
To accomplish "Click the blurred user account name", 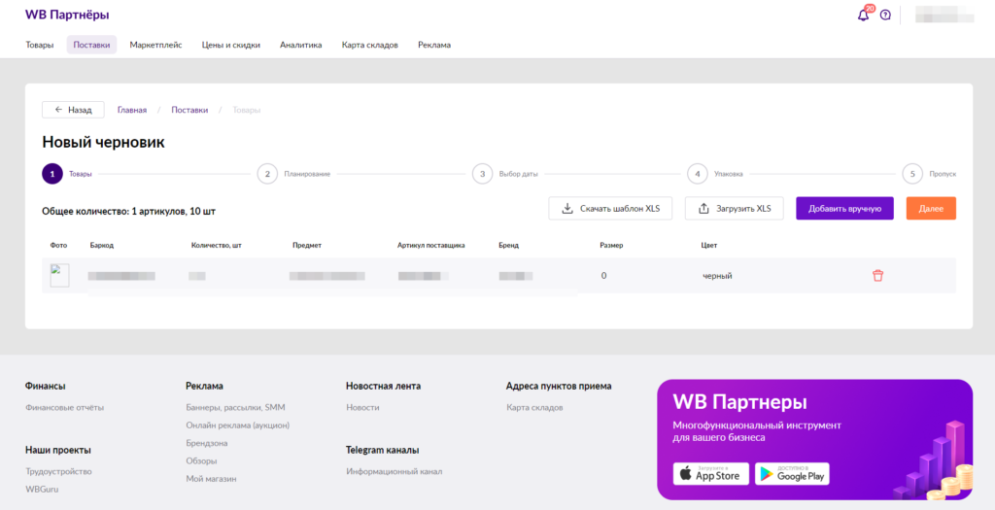I will (944, 15).
